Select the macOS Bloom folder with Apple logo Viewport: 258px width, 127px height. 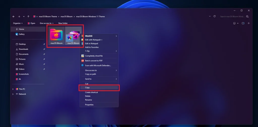coord(56,36)
